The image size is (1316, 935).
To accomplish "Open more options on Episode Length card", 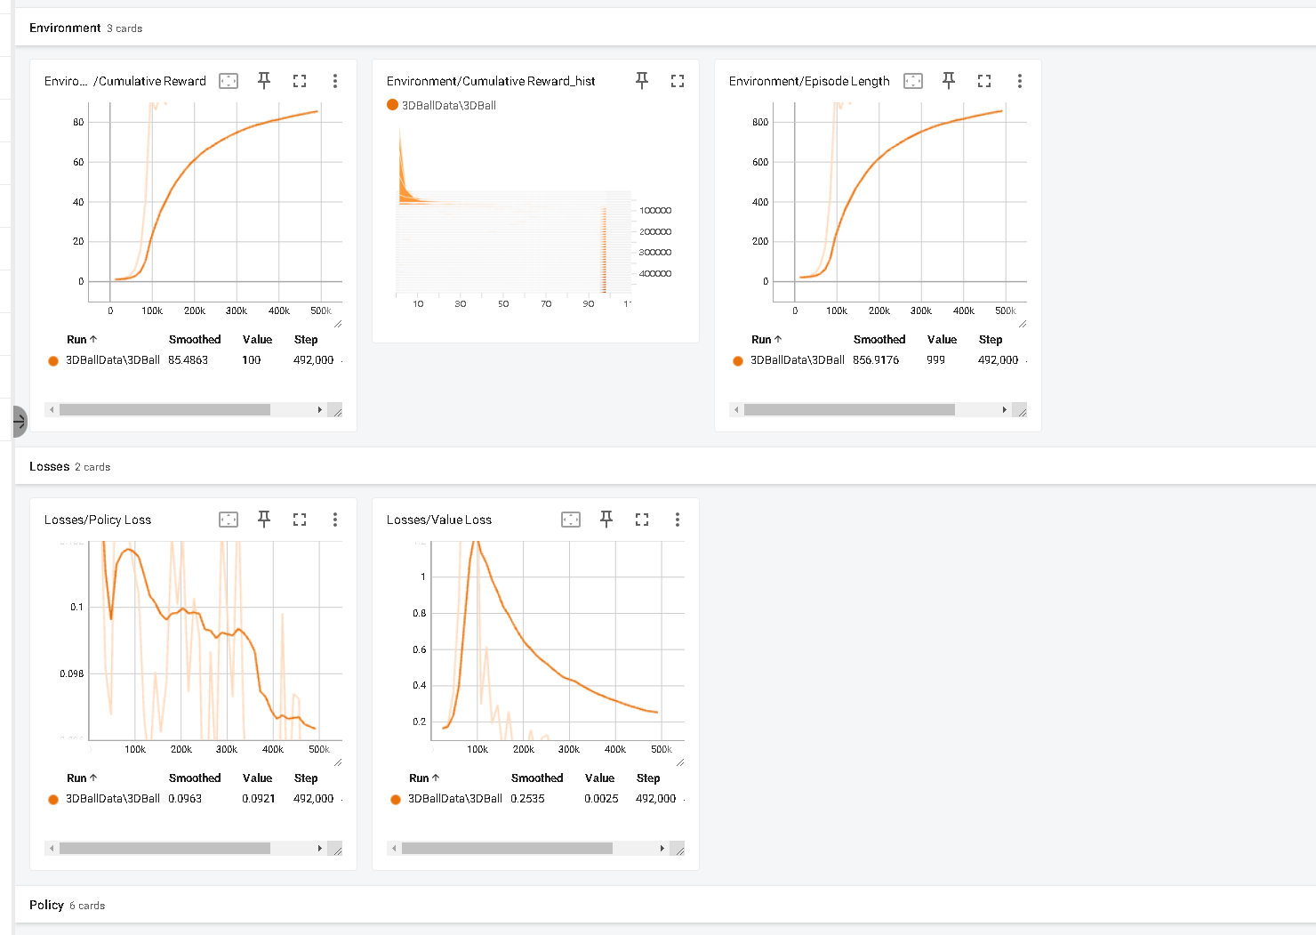I will pyautogui.click(x=1020, y=81).
